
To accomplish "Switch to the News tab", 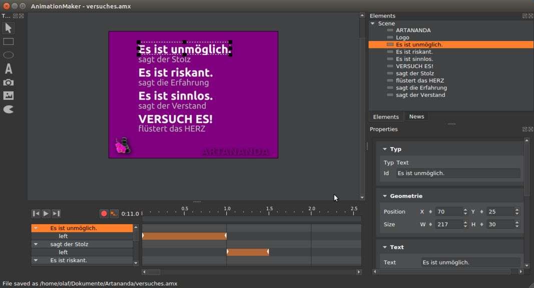I will tap(416, 116).
